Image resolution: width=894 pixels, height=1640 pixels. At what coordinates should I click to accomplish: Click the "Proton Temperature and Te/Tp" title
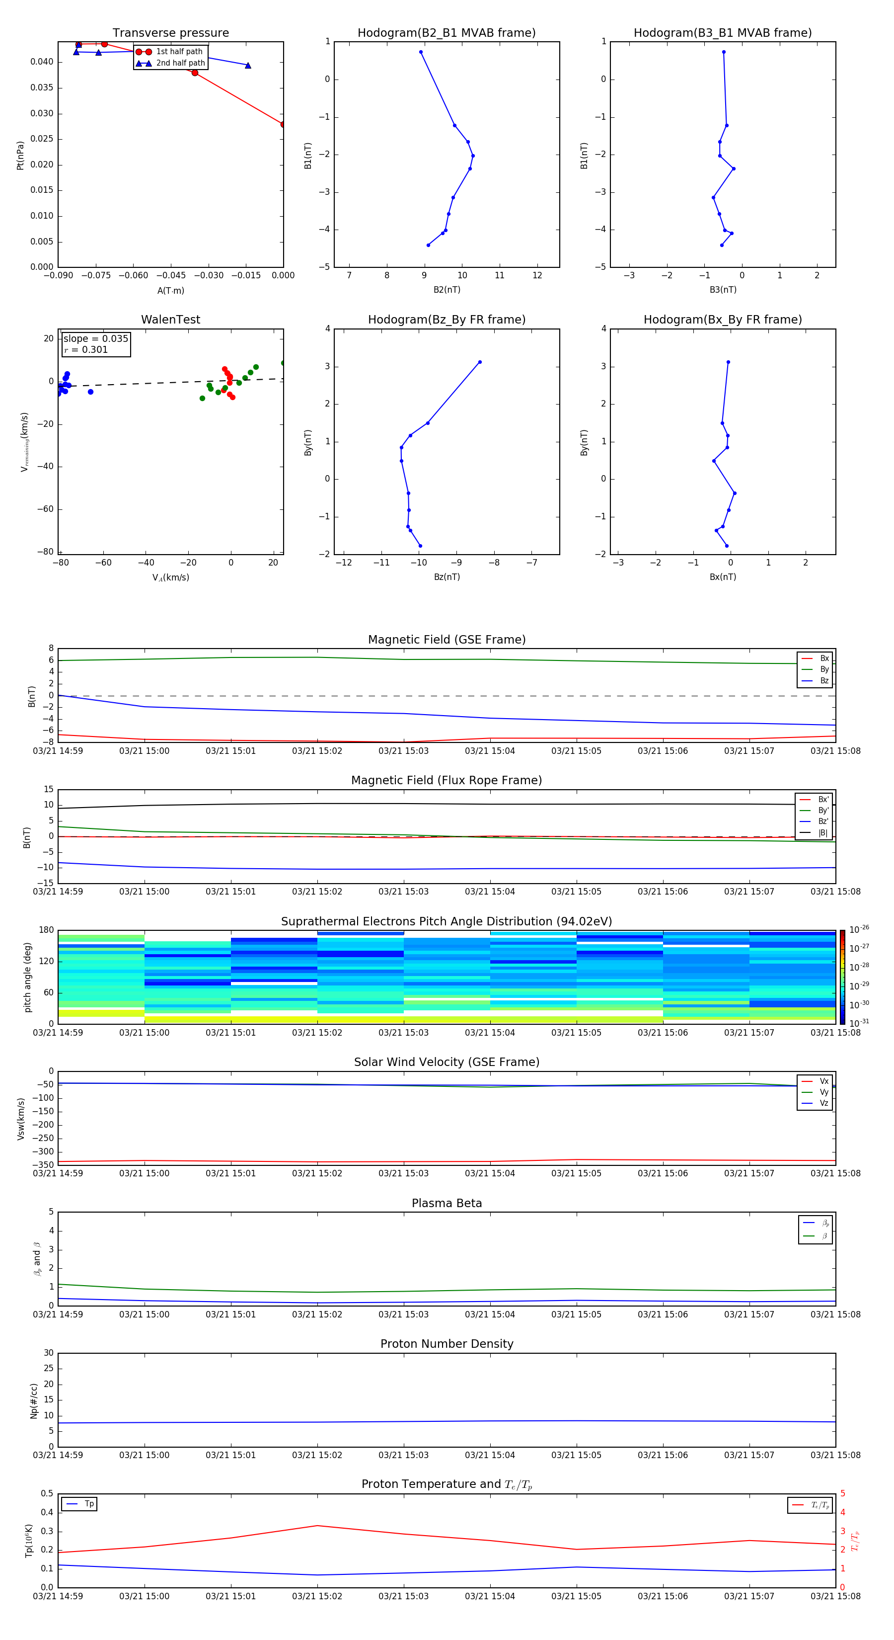(x=447, y=1484)
